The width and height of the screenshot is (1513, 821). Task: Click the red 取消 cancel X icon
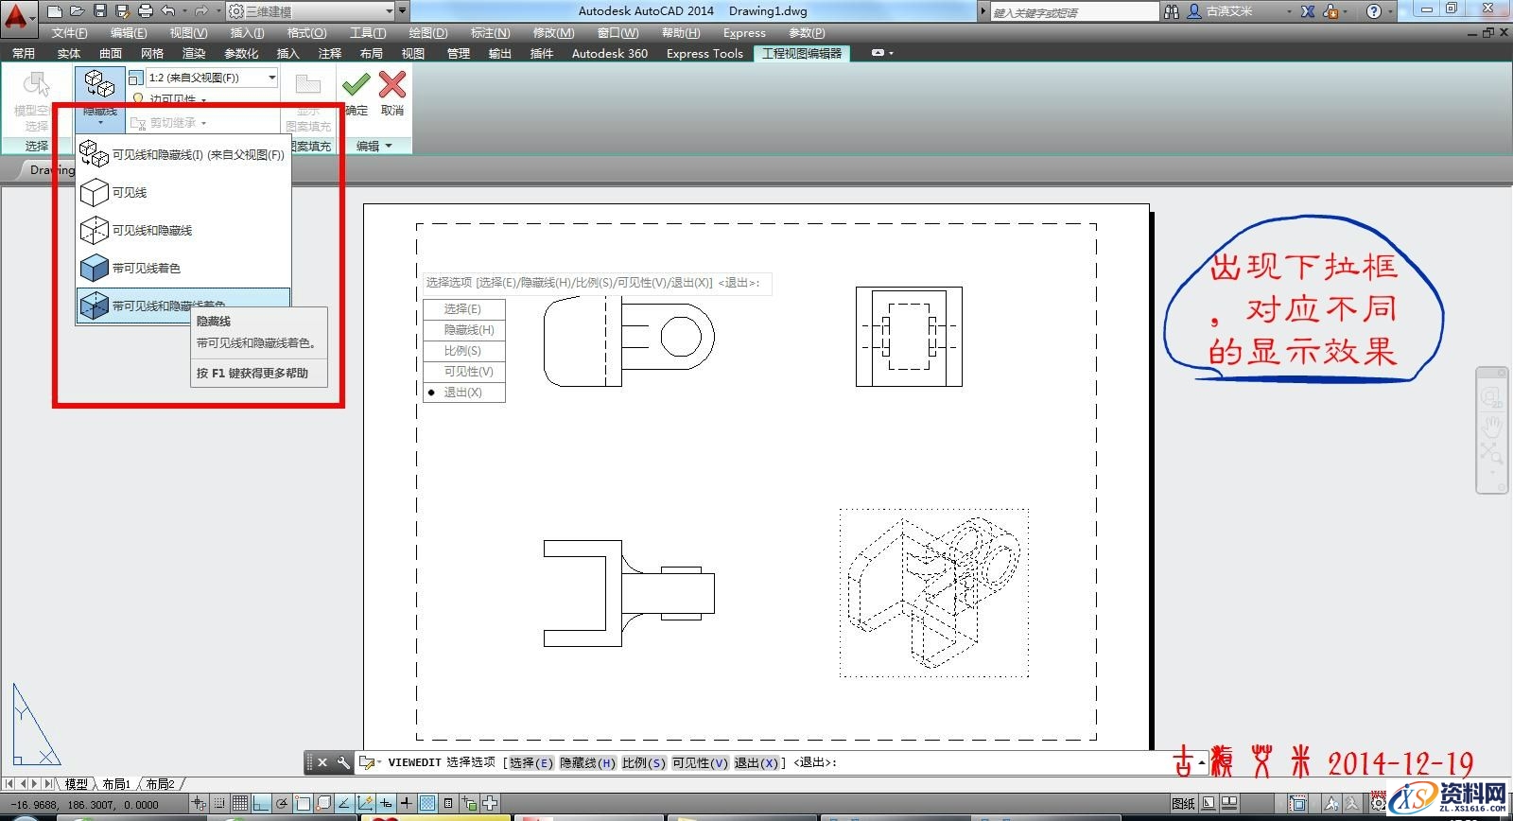click(x=392, y=86)
